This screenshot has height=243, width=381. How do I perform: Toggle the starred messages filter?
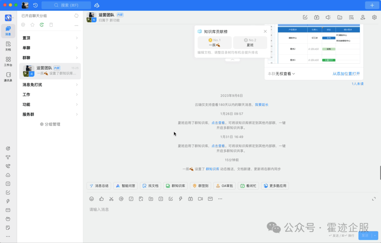(32, 25)
